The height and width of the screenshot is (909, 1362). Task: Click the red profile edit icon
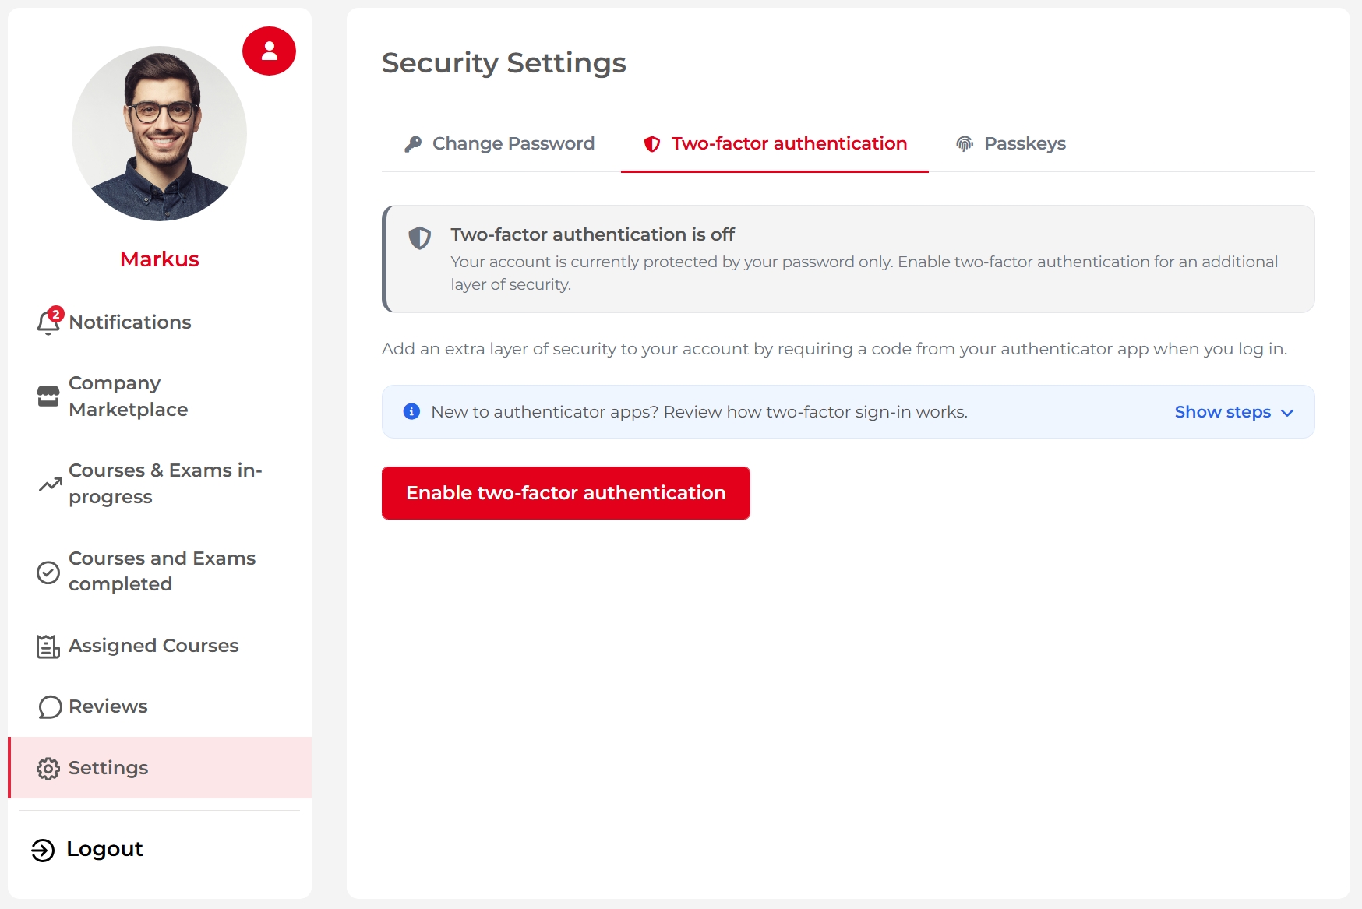pyautogui.click(x=269, y=51)
